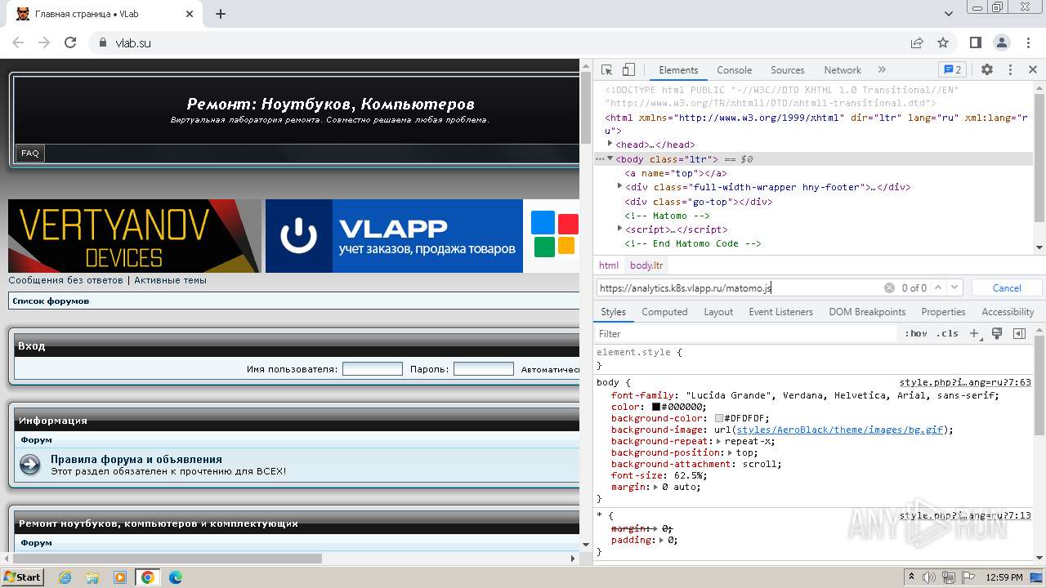Viewport: 1046px width, 588px height.
Task: Open a new browser tab
Action: (x=221, y=14)
